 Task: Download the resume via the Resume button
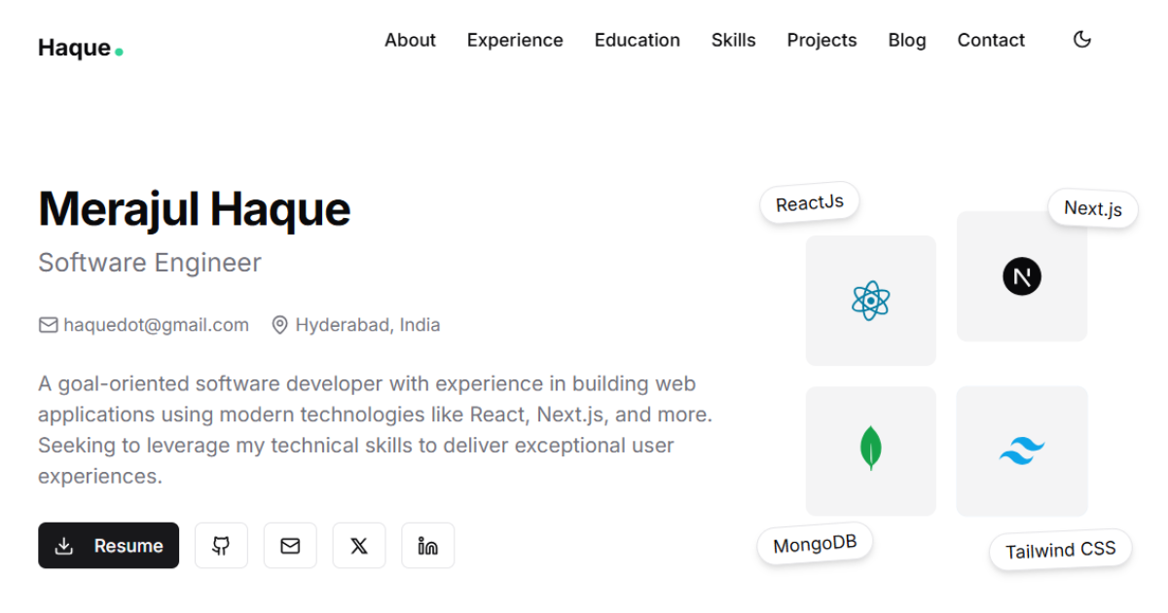(108, 546)
